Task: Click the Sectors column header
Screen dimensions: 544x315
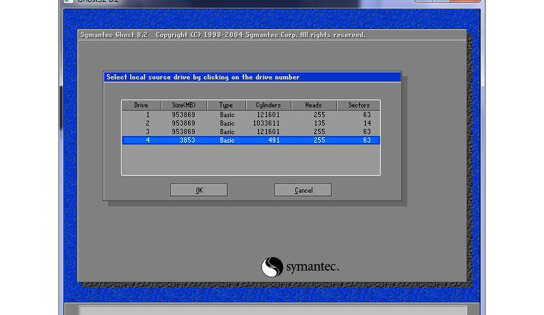Action: (x=359, y=105)
